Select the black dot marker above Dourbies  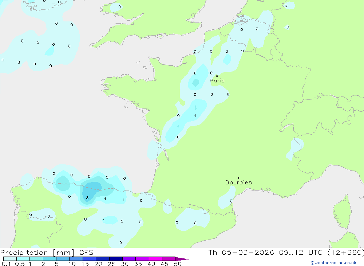coord(238,178)
